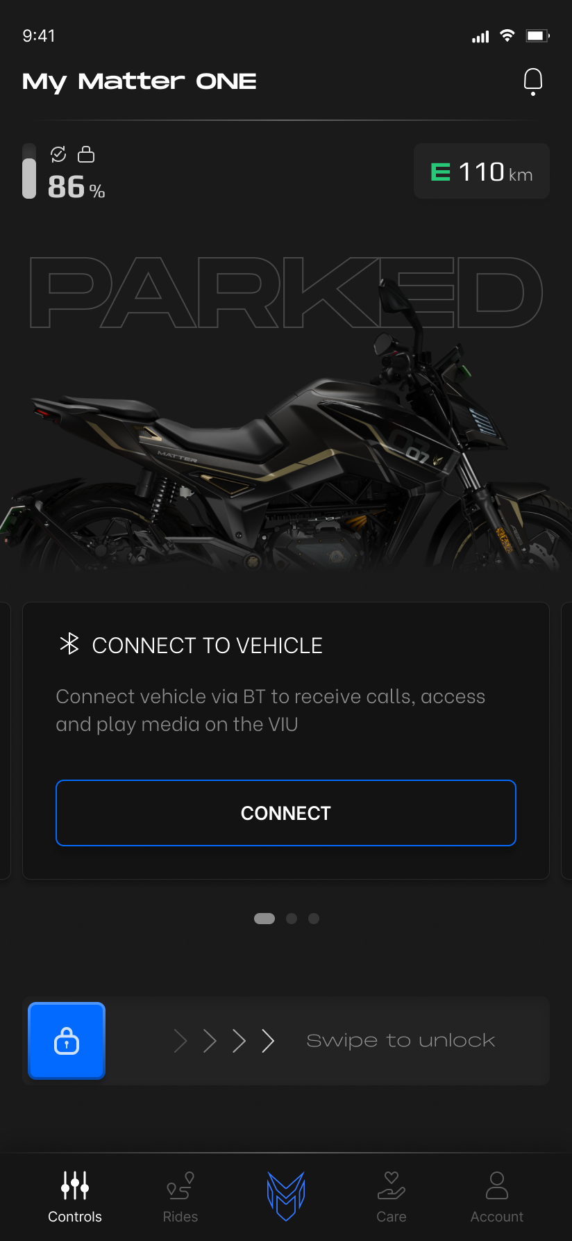This screenshot has height=1241, width=572.
Task: Tap the green E mode icon
Action: pyautogui.click(x=441, y=172)
